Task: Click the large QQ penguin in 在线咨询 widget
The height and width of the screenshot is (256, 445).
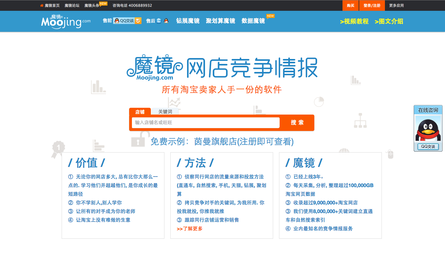Action: 428,128
